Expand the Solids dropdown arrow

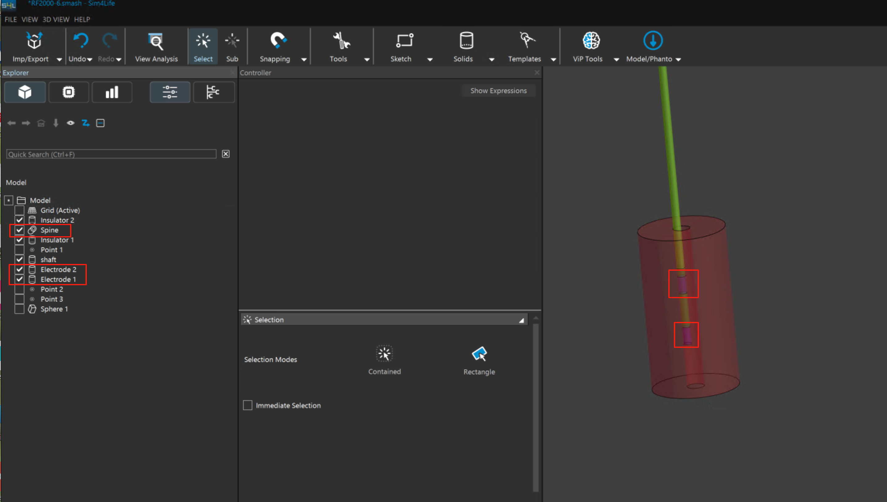492,60
